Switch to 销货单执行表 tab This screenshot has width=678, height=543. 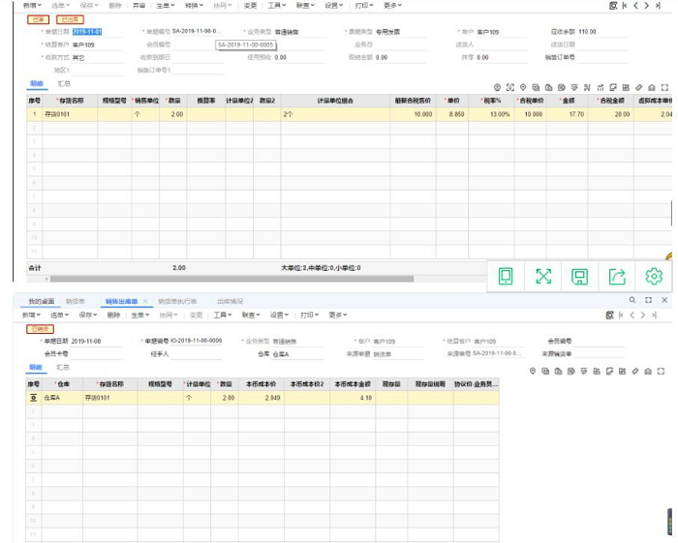177,301
